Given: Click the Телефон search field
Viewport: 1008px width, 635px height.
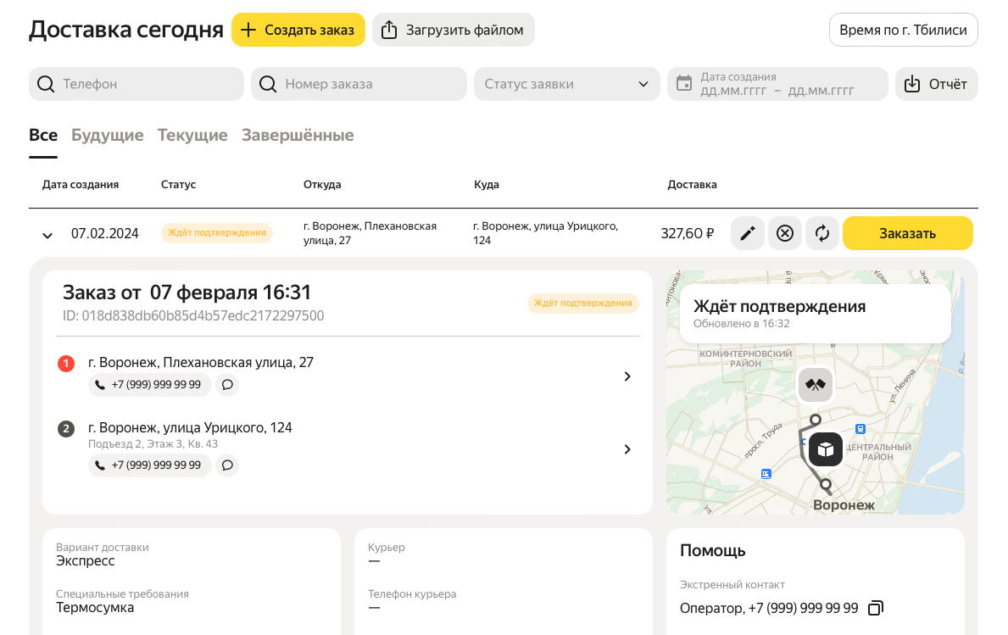Looking at the screenshot, I should click(x=136, y=84).
